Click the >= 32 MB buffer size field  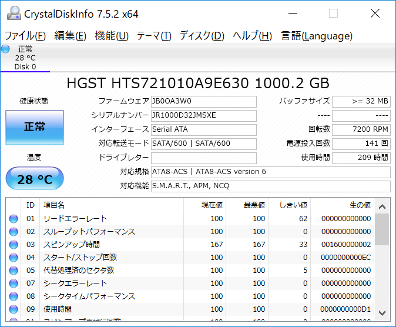pos(361,101)
